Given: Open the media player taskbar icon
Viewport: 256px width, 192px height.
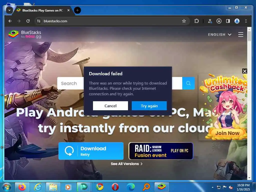Looking at the screenshot, I should [x=68, y=187].
